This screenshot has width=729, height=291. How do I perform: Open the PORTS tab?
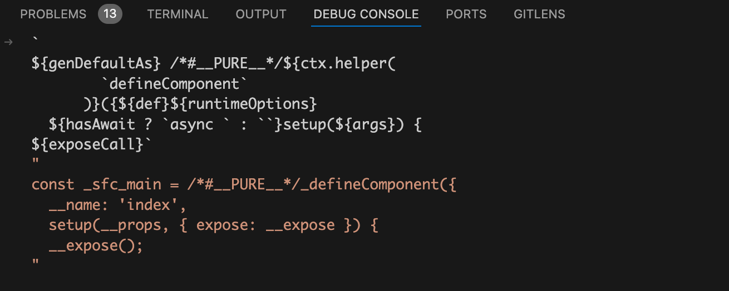click(466, 14)
